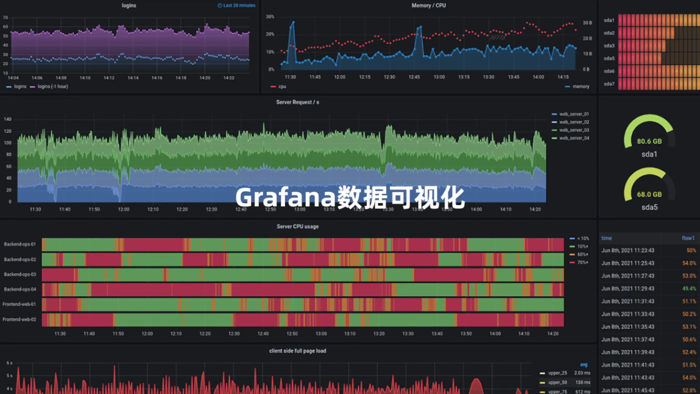Viewport: 700px width, 394px height.
Task: Click the sda7 row label in heatmap
Action: pyautogui.click(x=609, y=84)
